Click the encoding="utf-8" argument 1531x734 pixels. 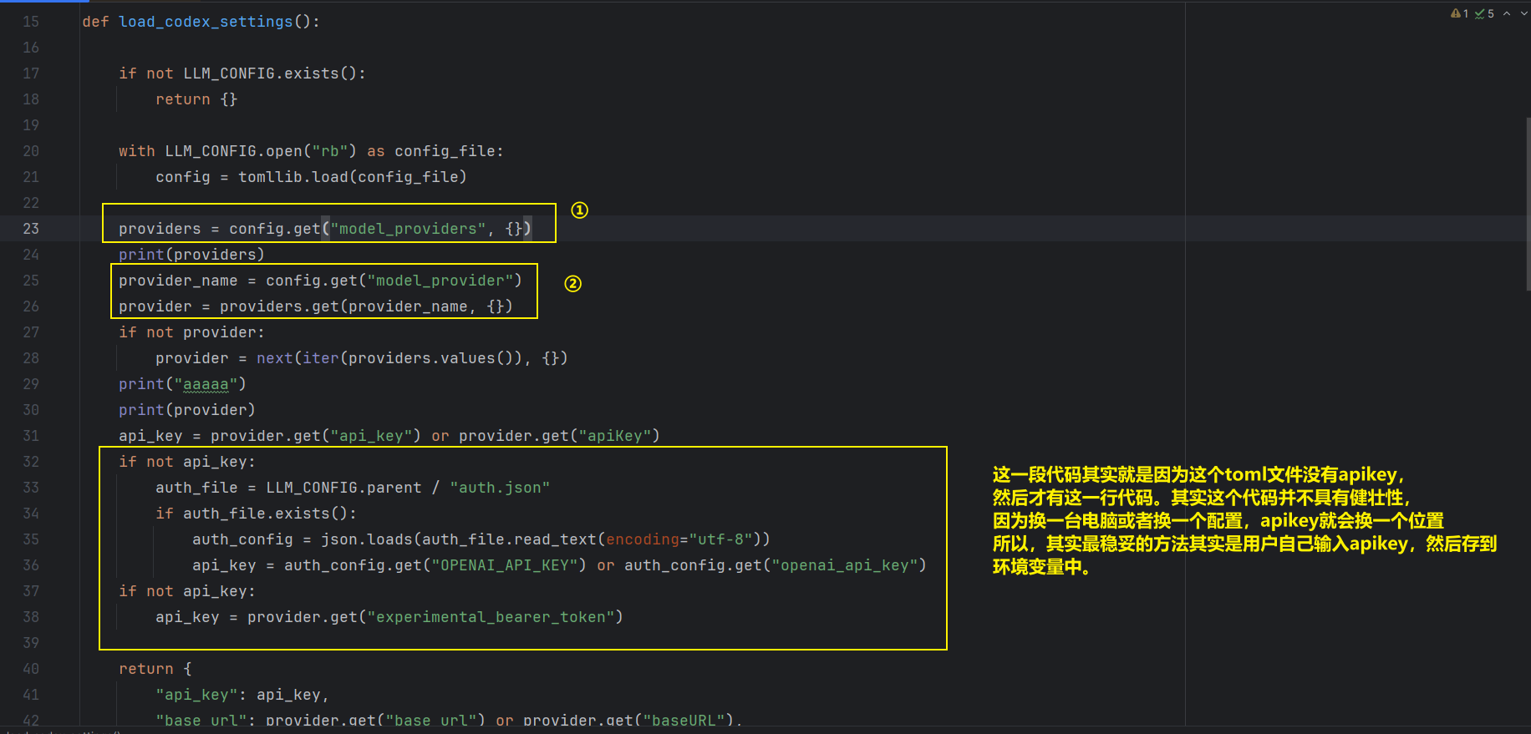coord(679,539)
